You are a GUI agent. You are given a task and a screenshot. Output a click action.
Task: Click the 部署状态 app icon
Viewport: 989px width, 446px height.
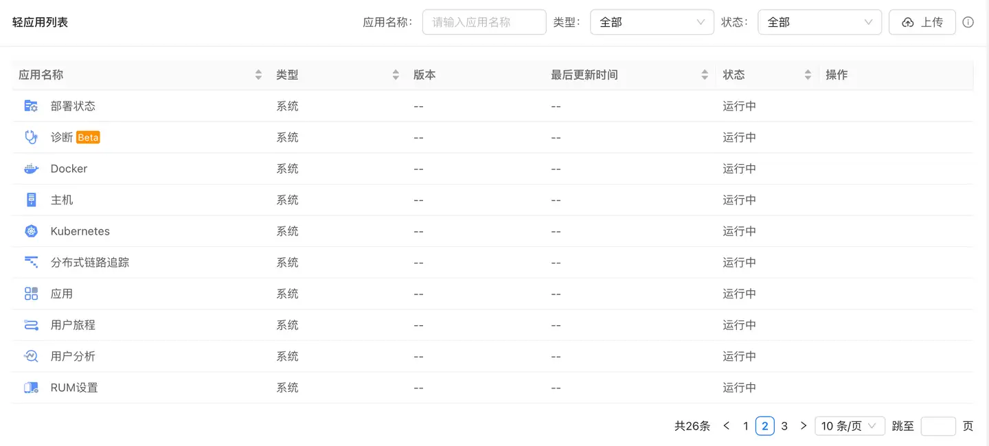pyautogui.click(x=31, y=106)
